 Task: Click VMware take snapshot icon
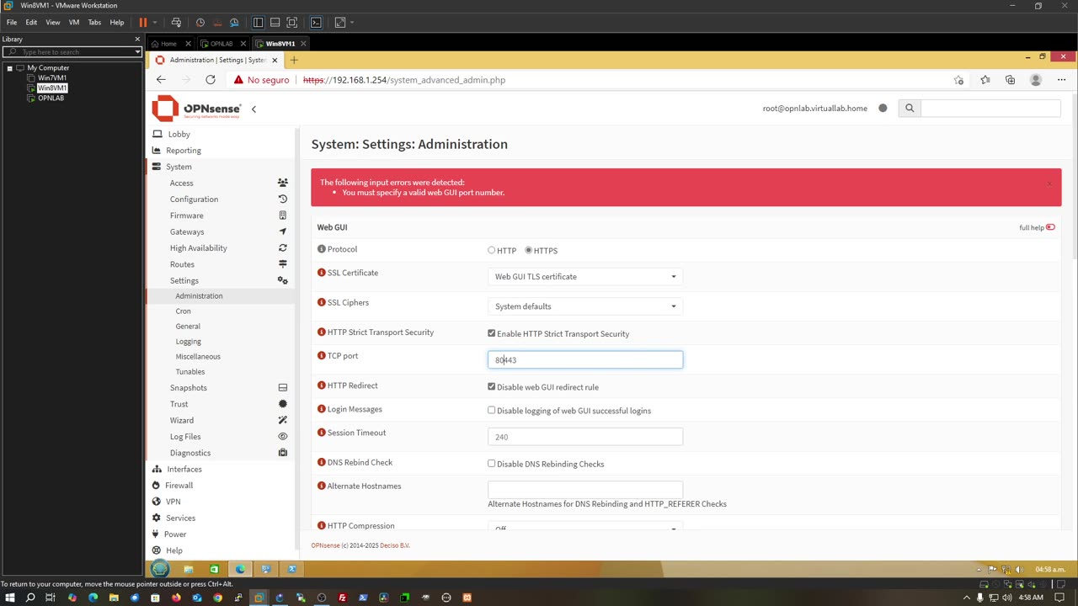click(x=200, y=23)
